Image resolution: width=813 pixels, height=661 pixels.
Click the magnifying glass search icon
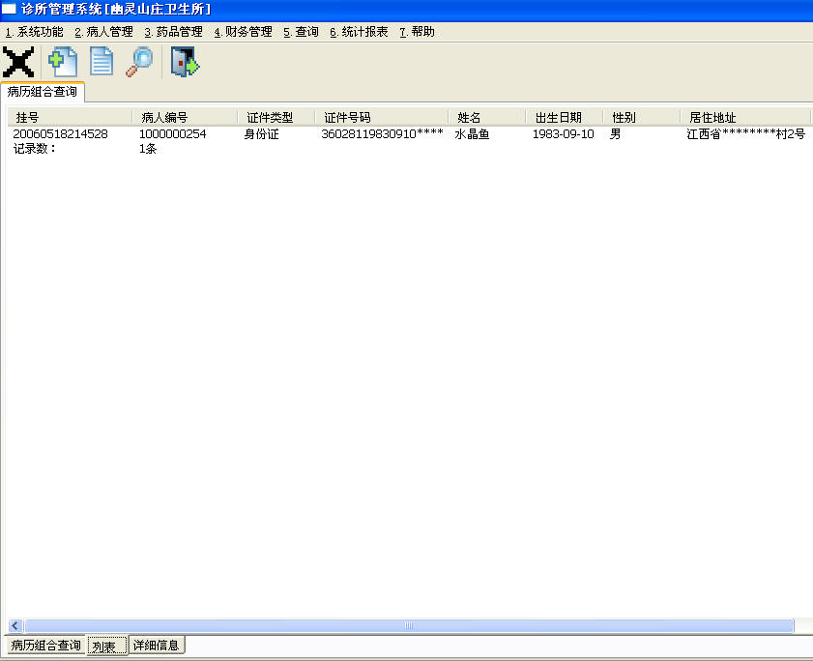coord(139,62)
